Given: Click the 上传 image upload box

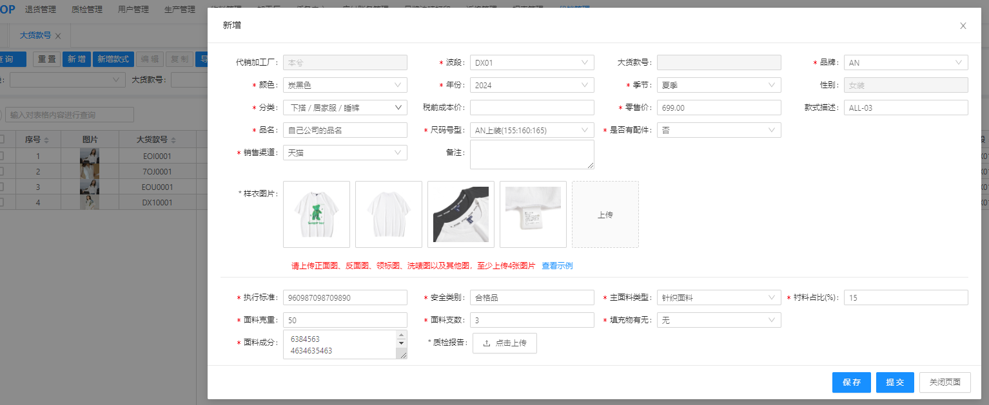Looking at the screenshot, I should tap(605, 214).
